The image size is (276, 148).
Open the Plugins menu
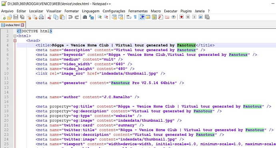[x=186, y=11]
